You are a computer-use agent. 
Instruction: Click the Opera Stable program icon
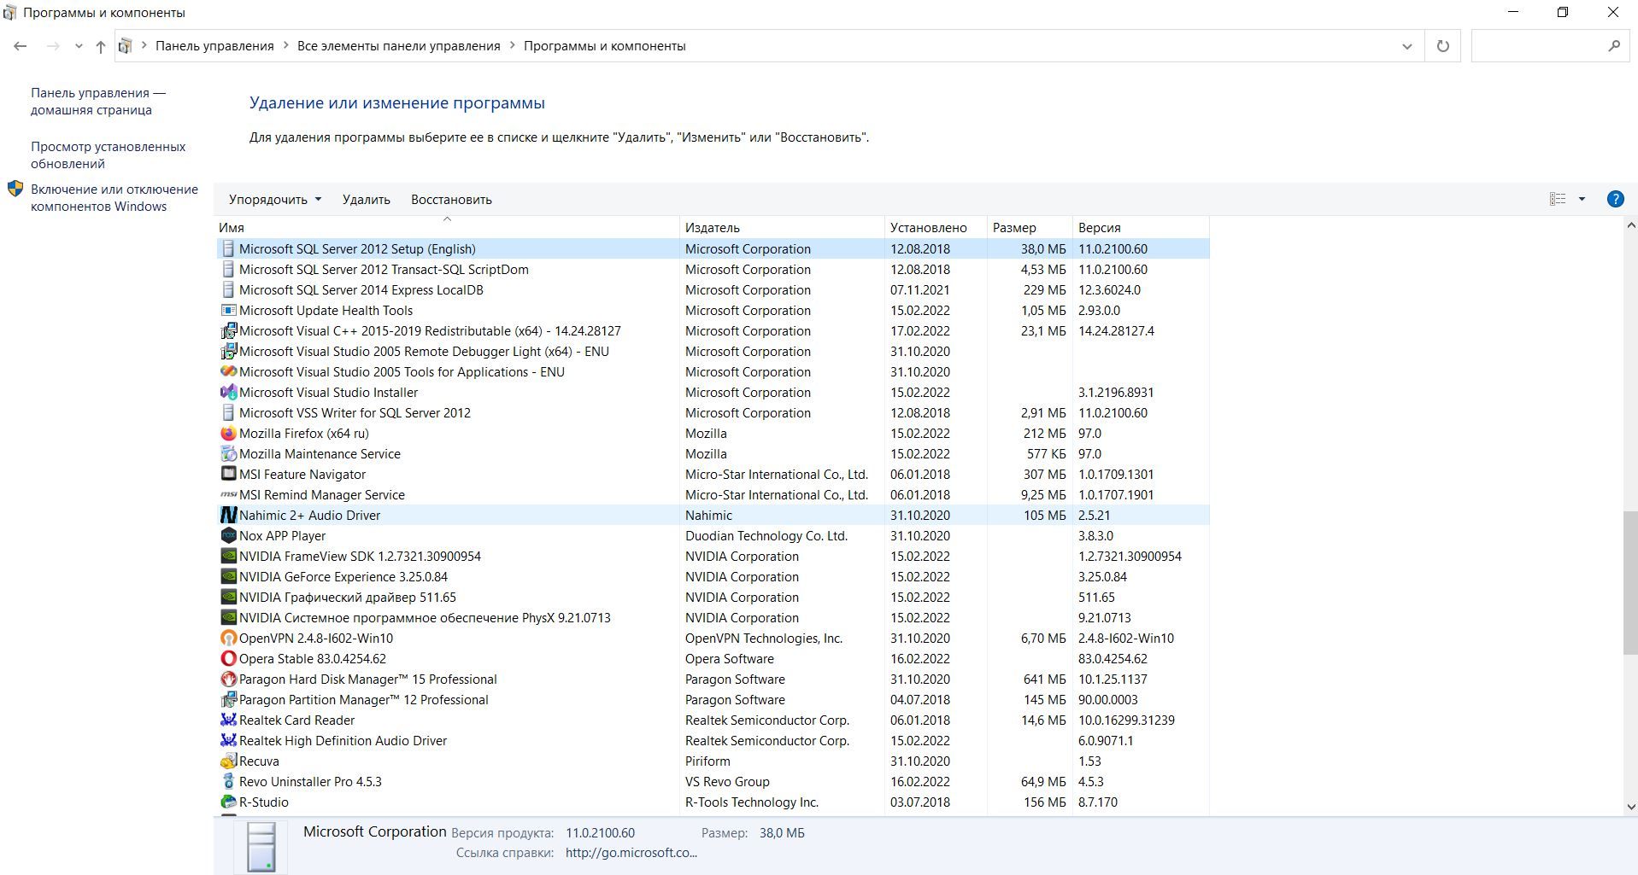coord(228,659)
